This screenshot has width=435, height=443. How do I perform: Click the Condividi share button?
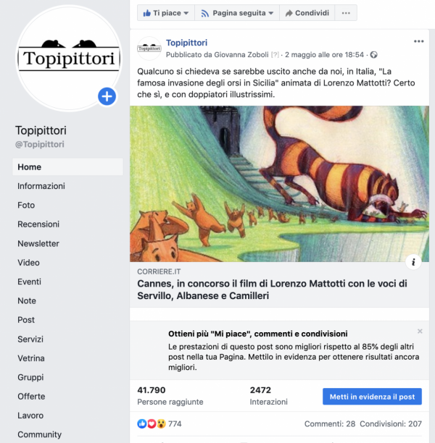click(307, 13)
